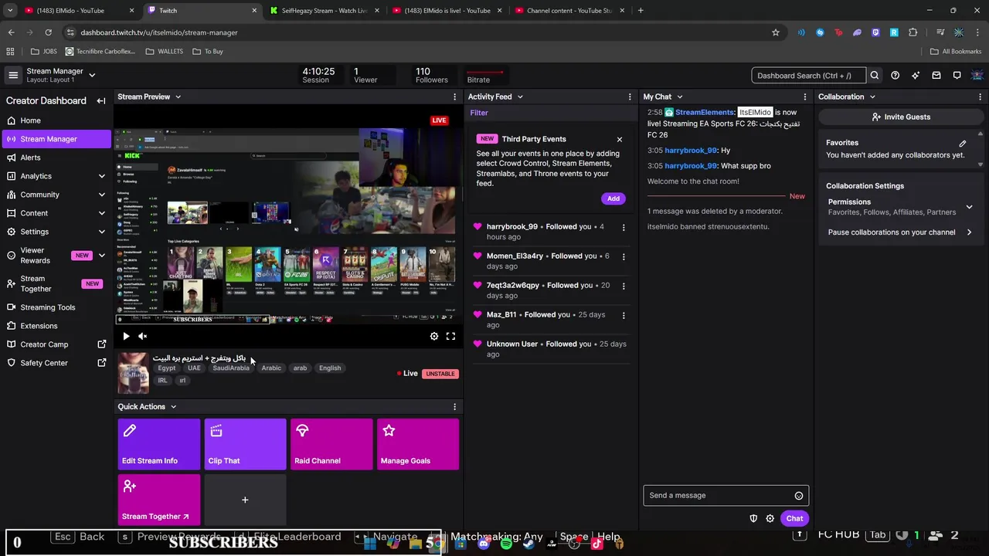Bookmark this page with the star
The image size is (989, 556).
[776, 32]
